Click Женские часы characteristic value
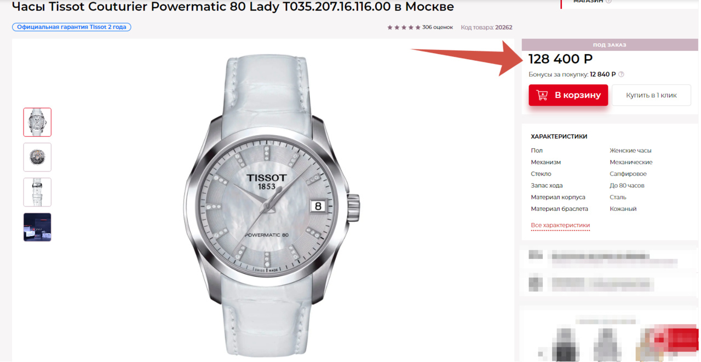 pos(630,151)
